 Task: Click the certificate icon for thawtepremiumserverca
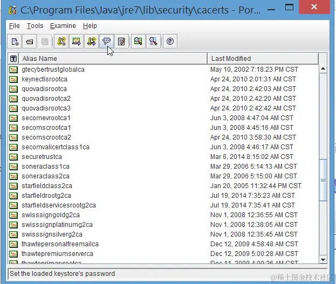(x=13, y=254)
